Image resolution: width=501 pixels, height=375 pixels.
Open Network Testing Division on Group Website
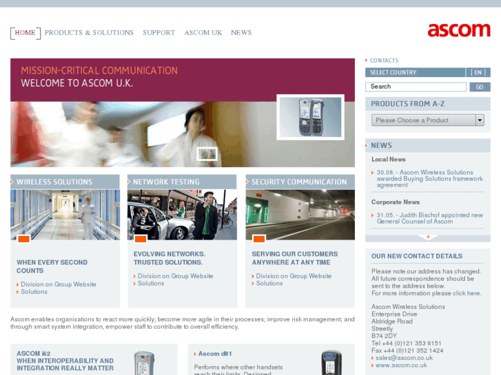click(176, 276)
